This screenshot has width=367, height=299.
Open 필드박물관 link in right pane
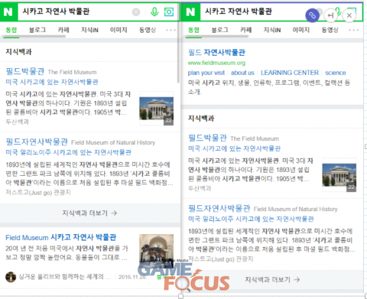click(x=207, y=138)
